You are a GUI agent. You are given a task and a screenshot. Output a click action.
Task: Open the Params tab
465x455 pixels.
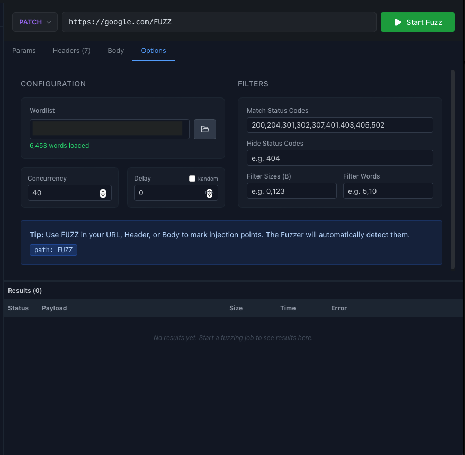[x=24, y=51]
